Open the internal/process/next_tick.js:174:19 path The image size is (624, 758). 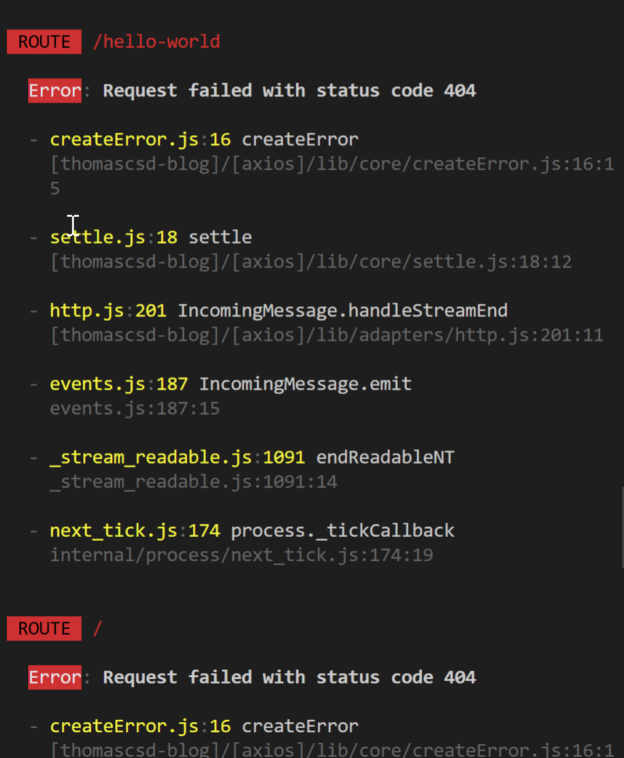click(241, 555)
